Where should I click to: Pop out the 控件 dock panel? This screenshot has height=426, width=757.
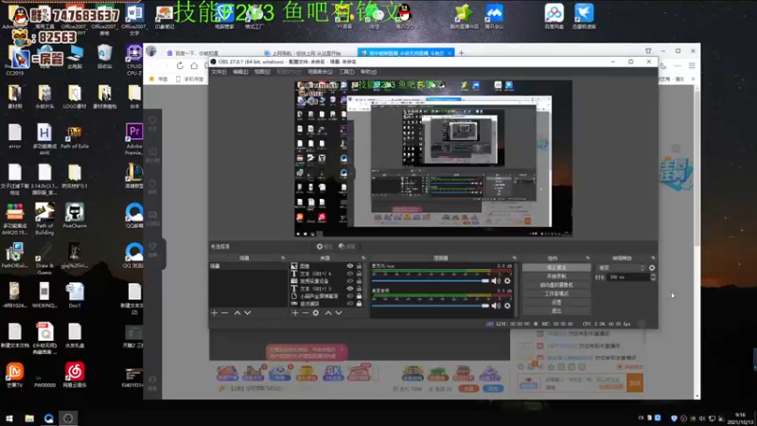(x=588, y=257)
